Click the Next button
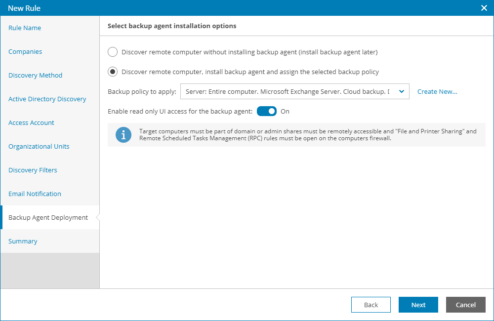The width and height of the screenshot is (494, 321). pyautogui.click(x=418, y=305)
